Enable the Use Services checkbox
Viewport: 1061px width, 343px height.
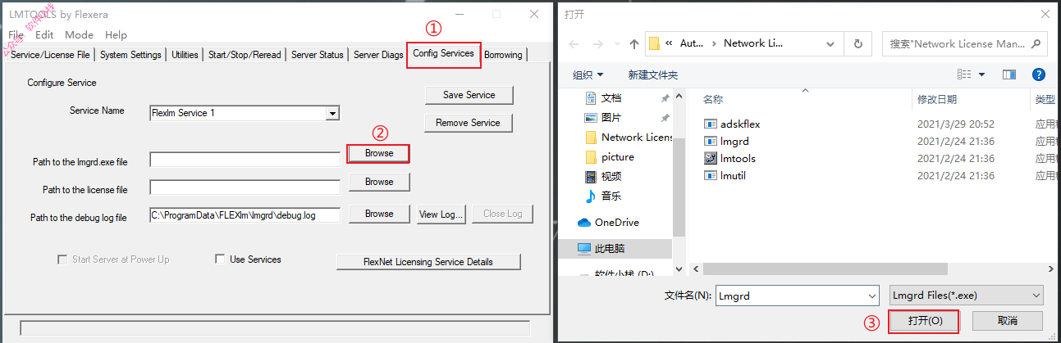tap(220, 260)
